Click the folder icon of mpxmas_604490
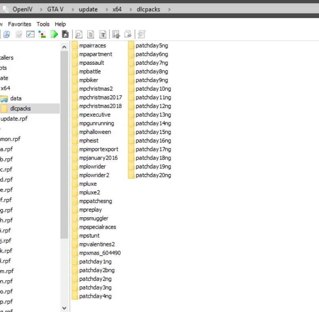 click(75, 253)
